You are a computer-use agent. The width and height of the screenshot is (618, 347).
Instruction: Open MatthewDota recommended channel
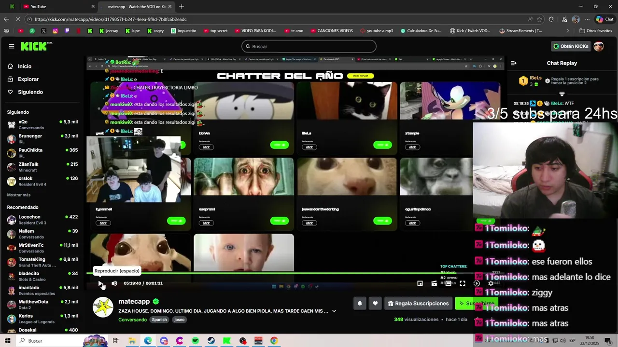(x=42, y=305)
